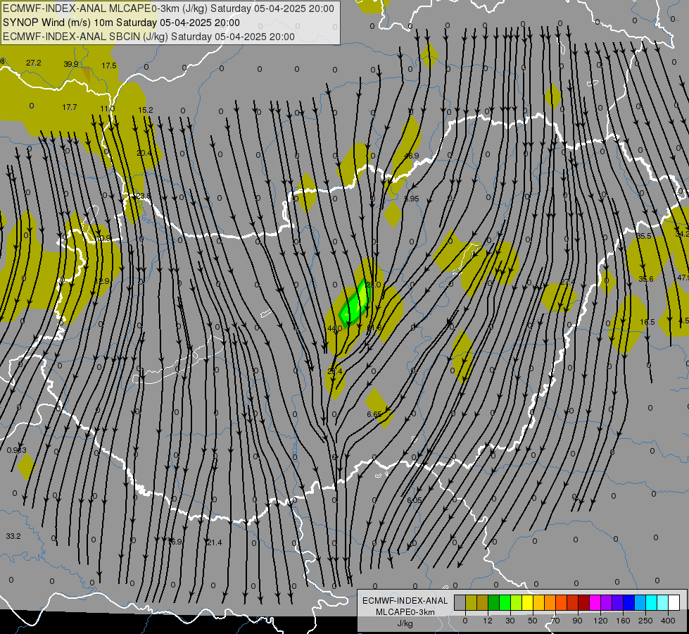
Task: Click the 12.9 value on the map
Action: [x=101, y=281]
